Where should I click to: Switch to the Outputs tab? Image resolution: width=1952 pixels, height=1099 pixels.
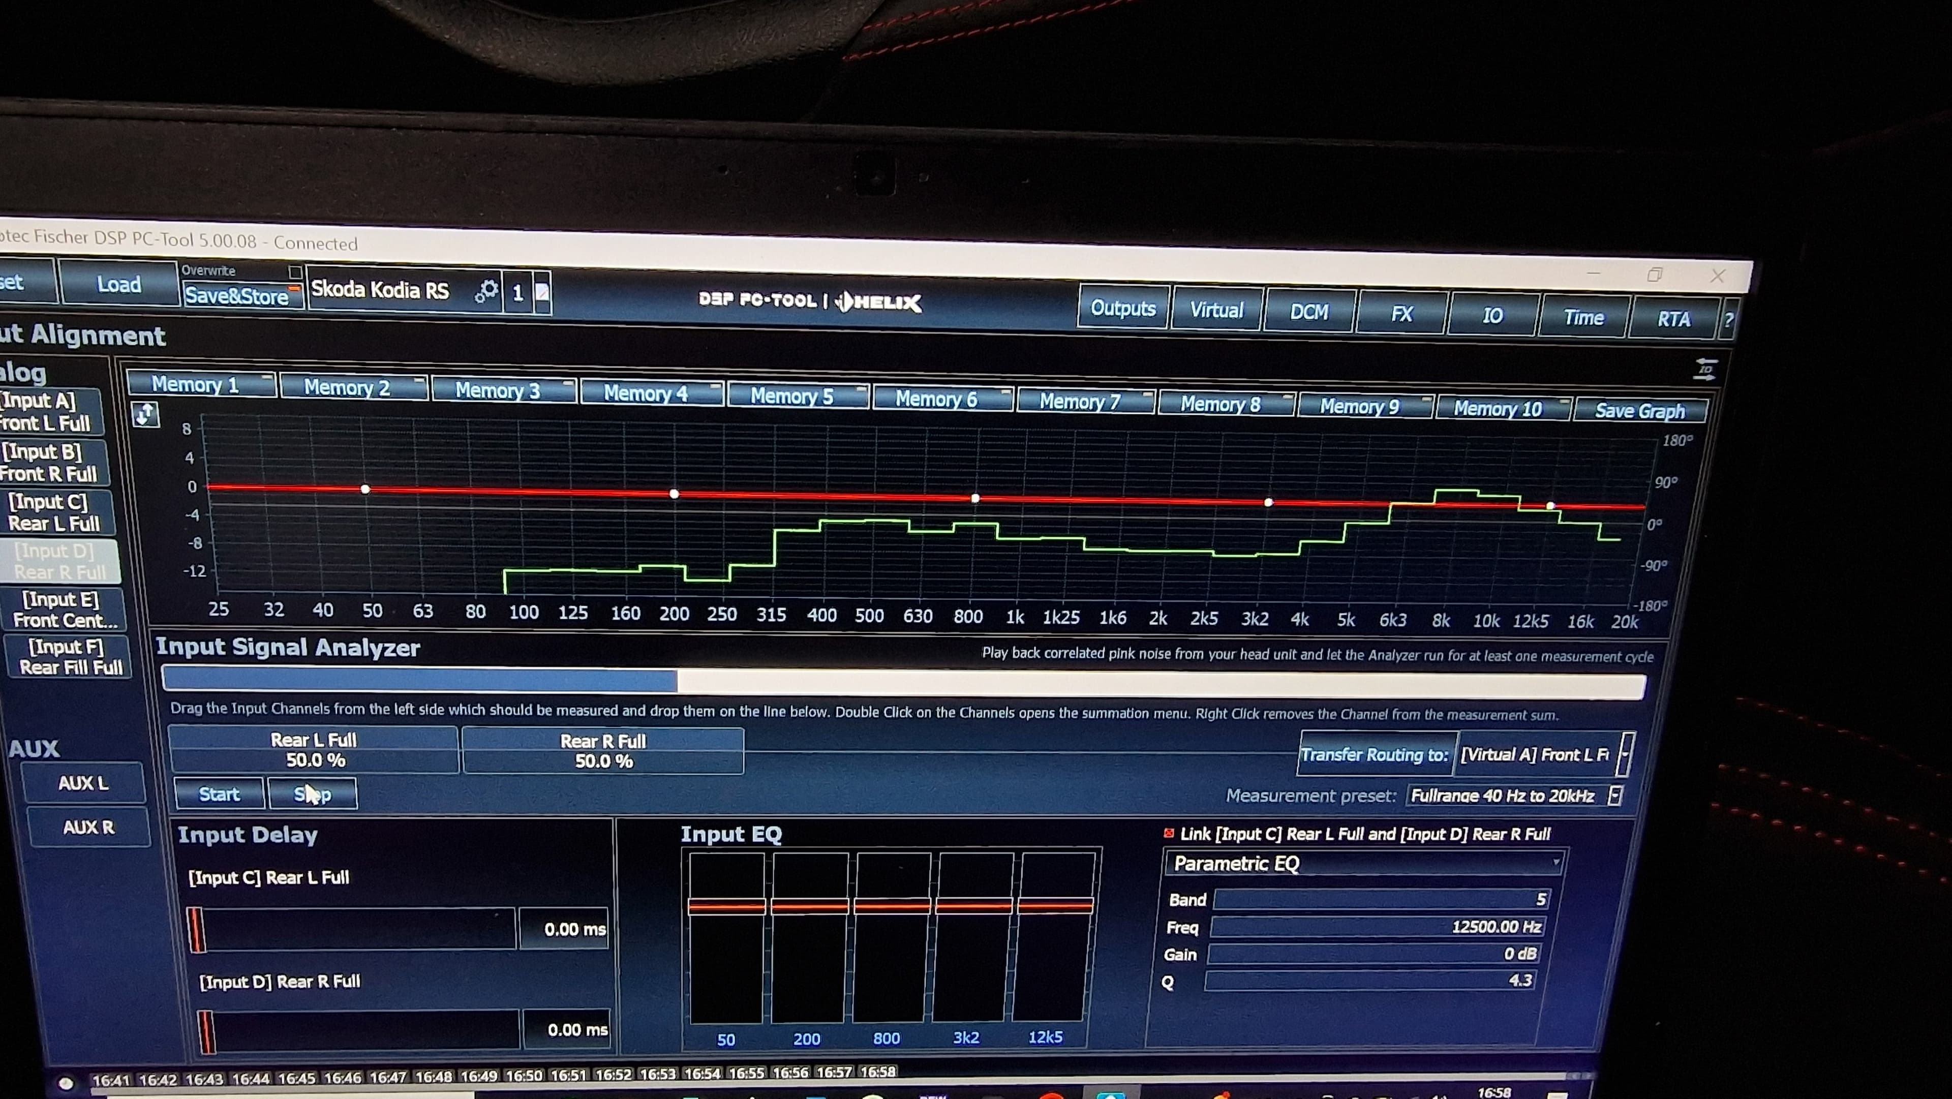click(x=1123, y=308)
